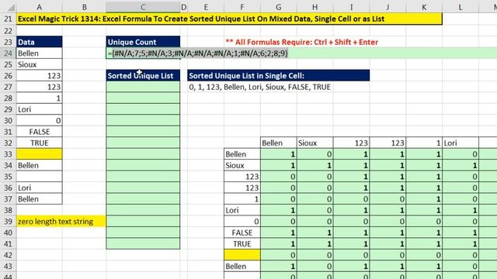Select row 42 header
497x279 pixels.
pyautogui.click(x=8, y=255)
